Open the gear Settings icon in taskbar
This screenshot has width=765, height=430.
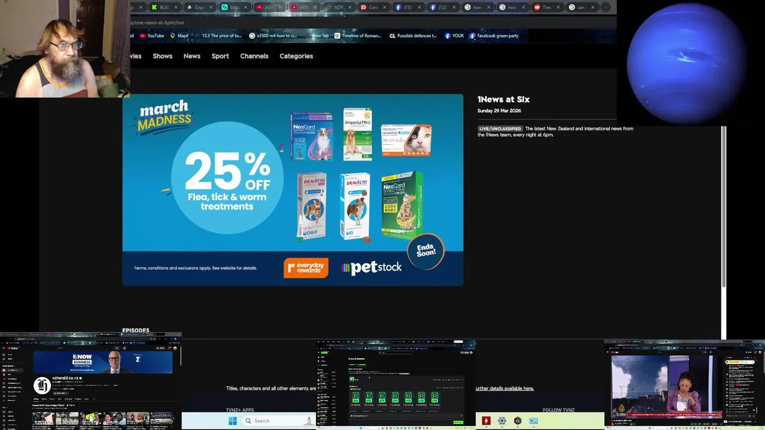point(502,420)
